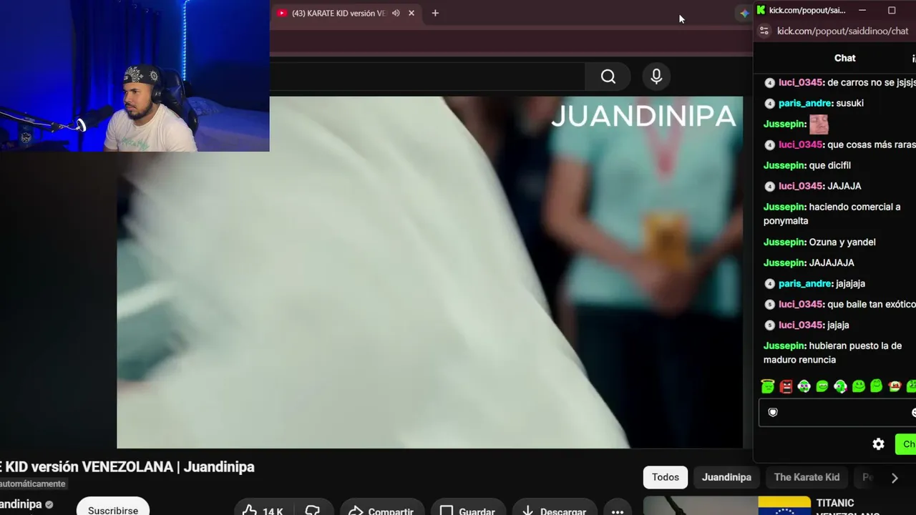This screenshot has width=916, height=515.
Task: Click the emote in Jussepin's chat message
Action: (819, 124)
